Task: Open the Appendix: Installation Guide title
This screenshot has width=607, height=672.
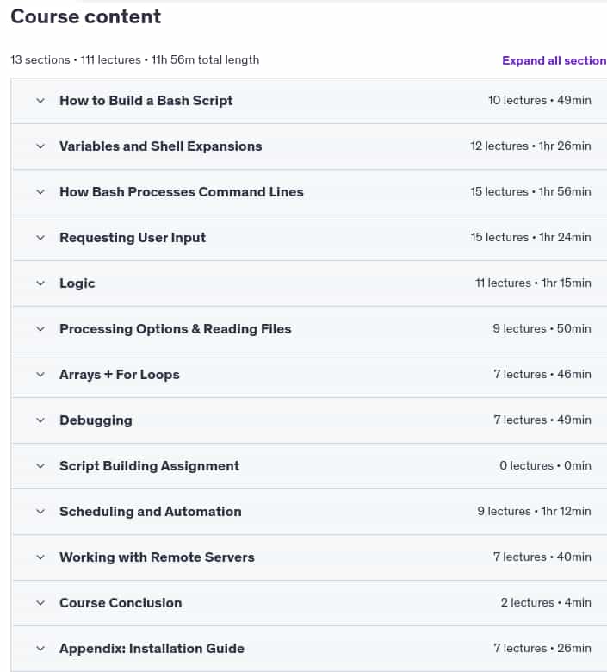Action: tap(152, 649)
